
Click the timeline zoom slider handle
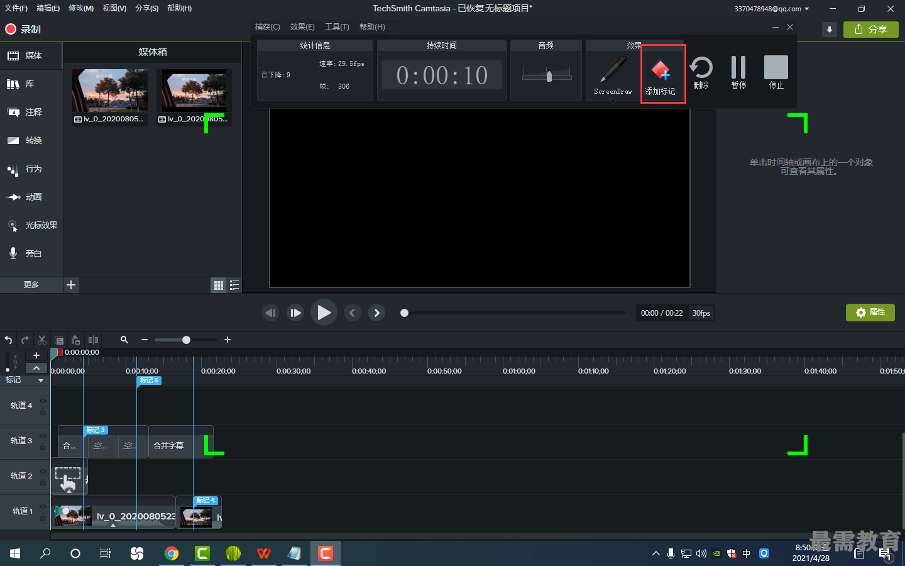click(x=186, y=340)
